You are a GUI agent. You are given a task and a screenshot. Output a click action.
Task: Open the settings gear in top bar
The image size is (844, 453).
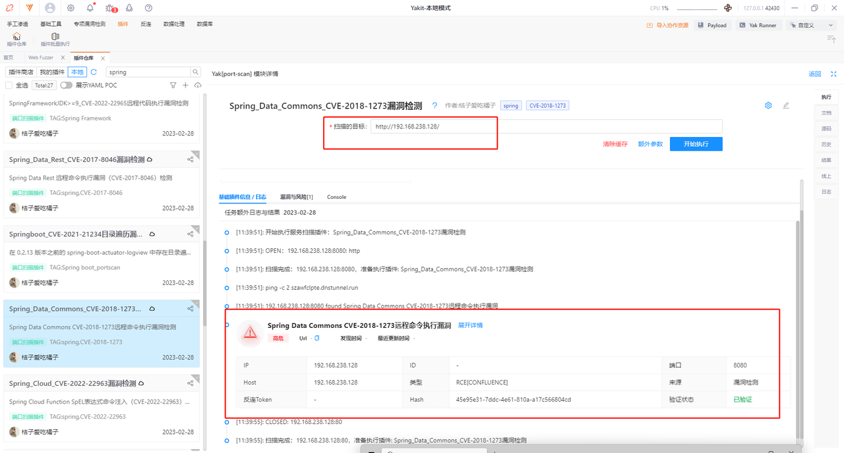tap(71, 8)
